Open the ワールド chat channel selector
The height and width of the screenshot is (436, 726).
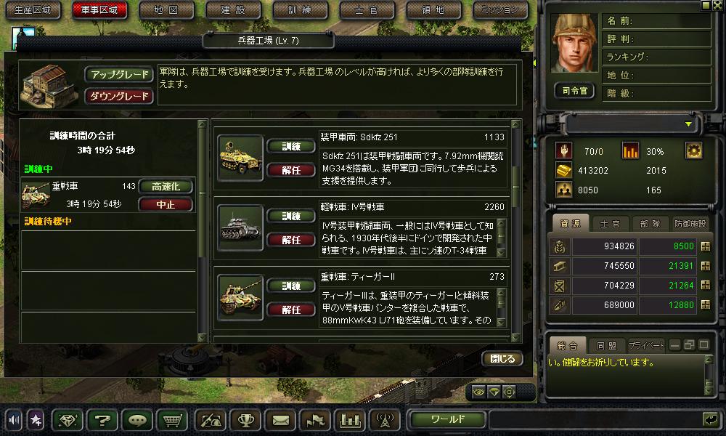(x=448, y=419)
